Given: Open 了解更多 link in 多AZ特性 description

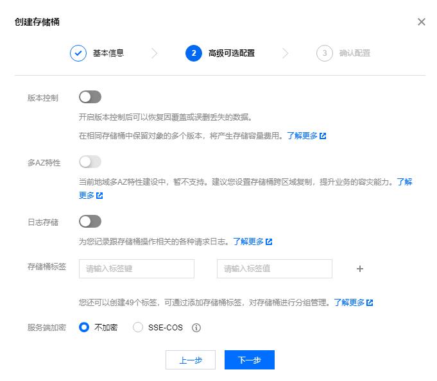Looking at the screenshot, I should [404, 182].
